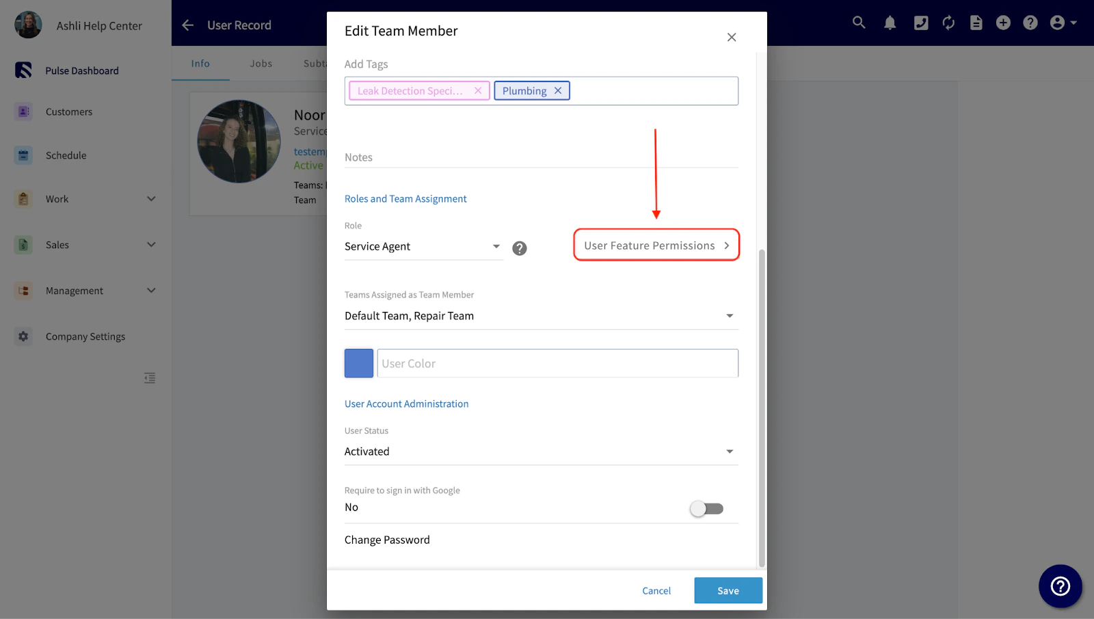Expand the Sales sidebar menu chevron
Screen dimensions: 1094x619
tap(151, 245)
